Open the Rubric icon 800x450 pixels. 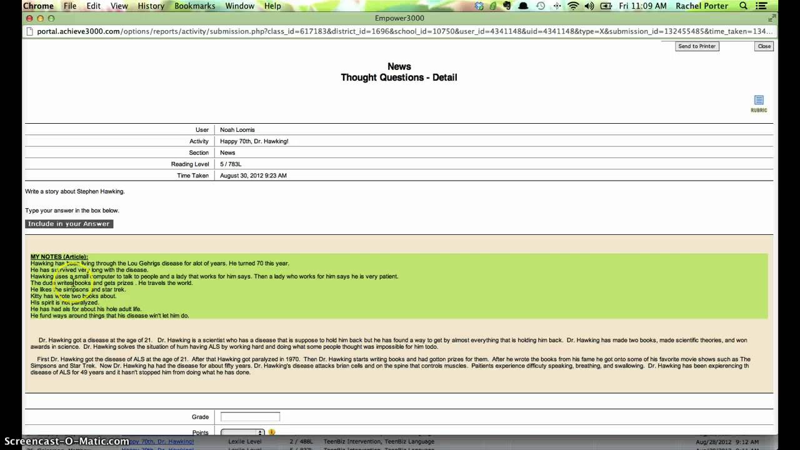[x=759, y=103]
